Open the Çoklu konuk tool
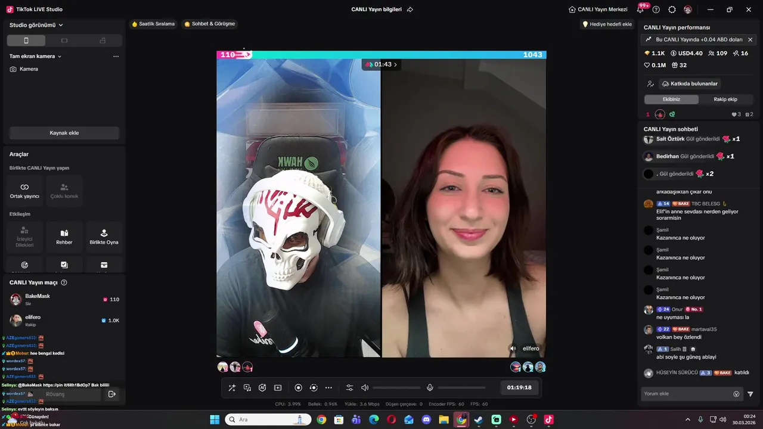The height and width of the screenshot is (429, 763). click(x=64, y=190)
